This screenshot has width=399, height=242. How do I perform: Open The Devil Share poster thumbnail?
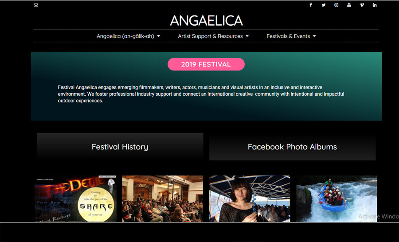[x=75, y=199]
